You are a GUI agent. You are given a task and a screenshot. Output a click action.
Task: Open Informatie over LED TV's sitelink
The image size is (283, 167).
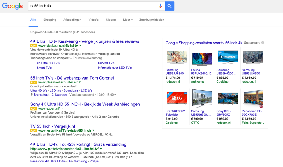115,68
